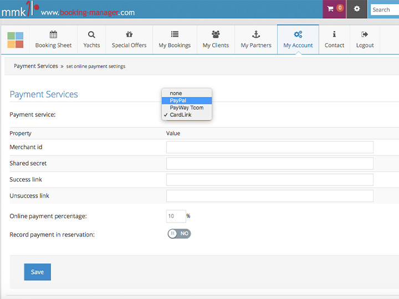Click the My Bookings list icon
The height and width of the screenshot is (299, 399).
[175, 34]
